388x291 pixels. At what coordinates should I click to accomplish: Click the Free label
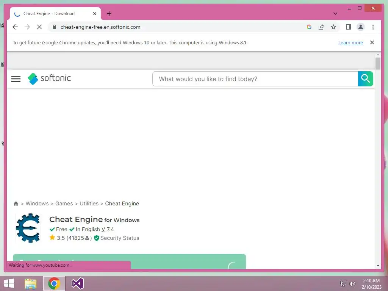pyautogui.click(x=62, y=229)
